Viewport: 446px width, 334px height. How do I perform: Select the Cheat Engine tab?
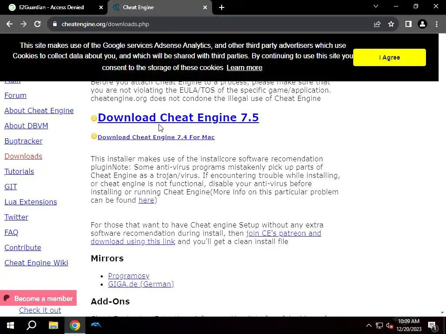coord(160,7)
